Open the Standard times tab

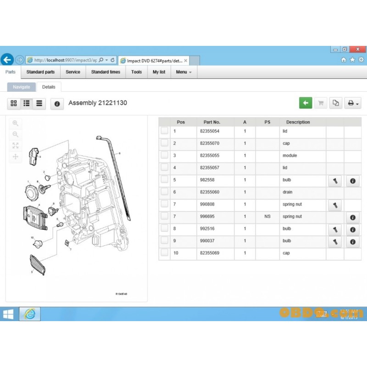click(106, 72)
